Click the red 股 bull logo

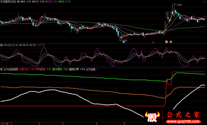click(x=152, y=117)
